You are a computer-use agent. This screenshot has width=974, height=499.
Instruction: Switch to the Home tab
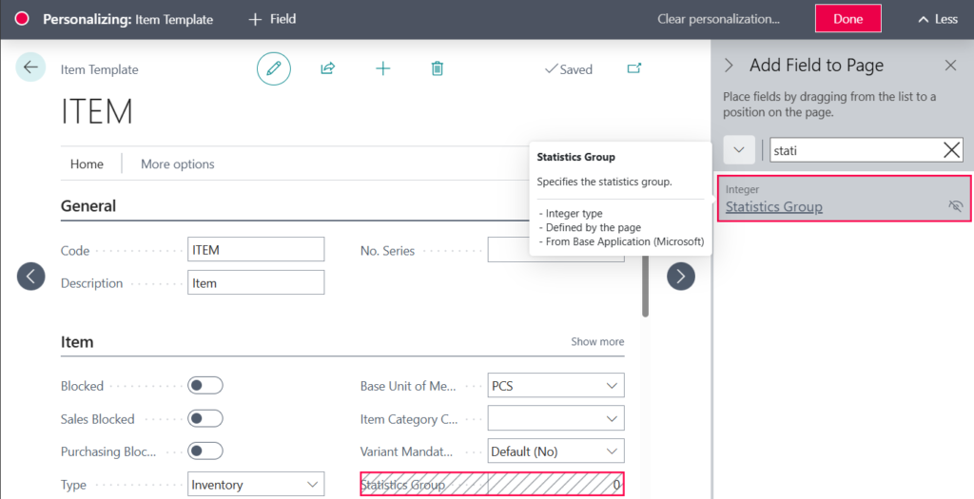click(87, 164)
